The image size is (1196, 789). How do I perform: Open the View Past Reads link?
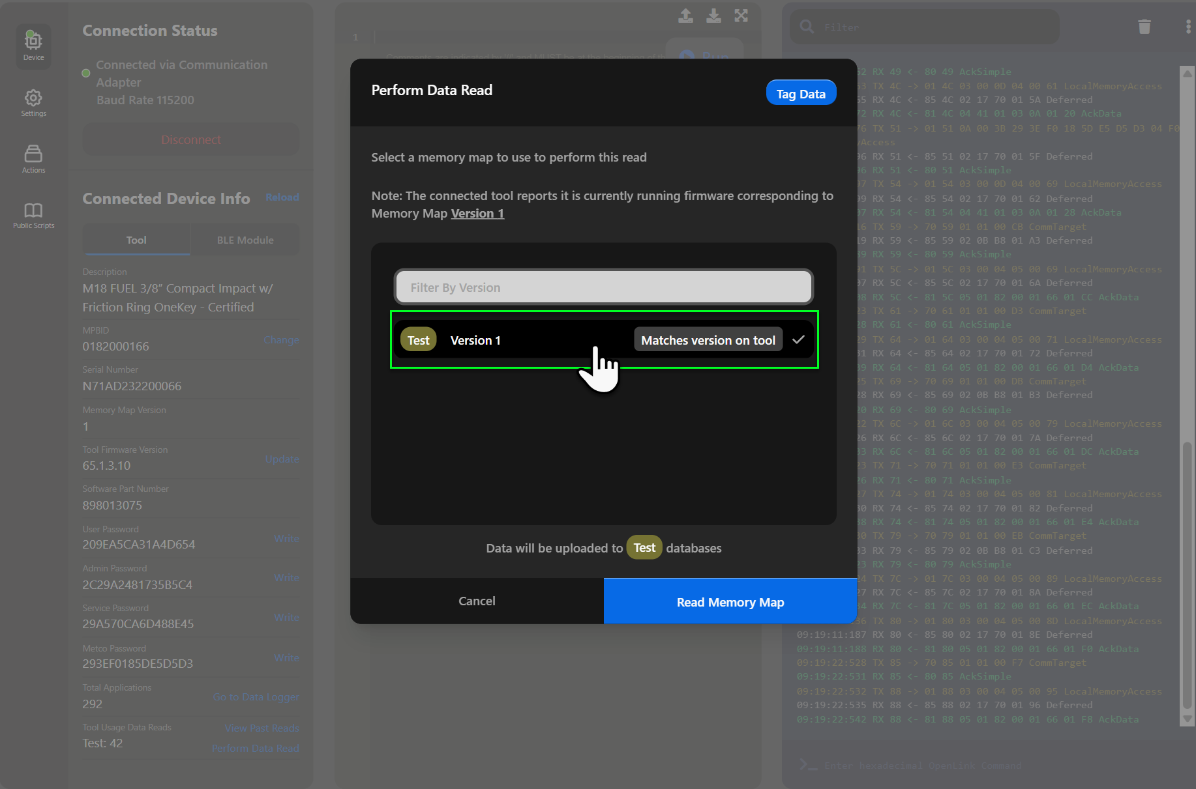click(x=262, y=728)
